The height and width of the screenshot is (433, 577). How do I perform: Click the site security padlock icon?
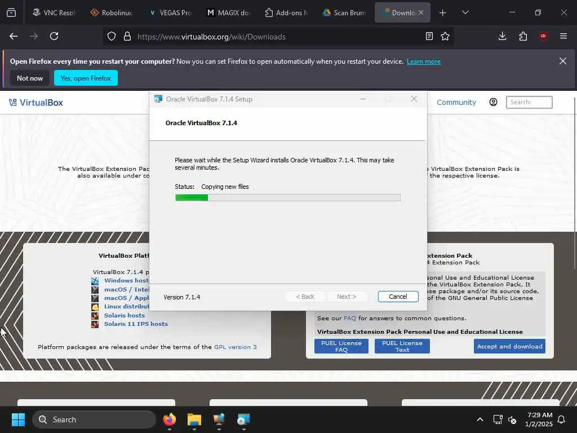click(x=127, y=37)
